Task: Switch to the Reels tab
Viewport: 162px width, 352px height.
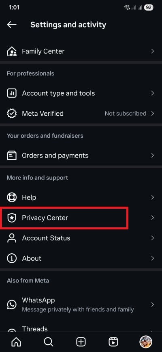Action: click(113, 342)
